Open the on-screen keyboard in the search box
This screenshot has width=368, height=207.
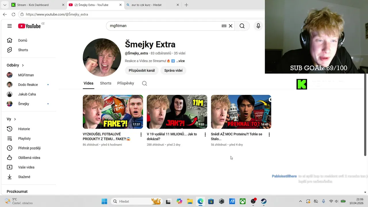coord(224,26)
